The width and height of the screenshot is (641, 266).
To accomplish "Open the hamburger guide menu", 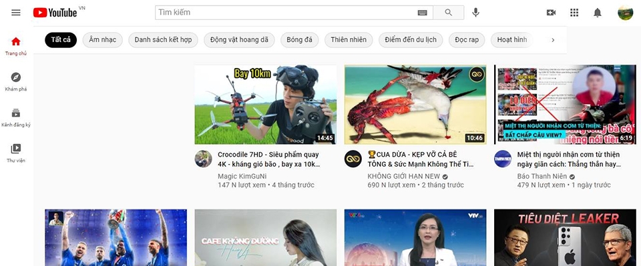I will tap(16, 13).
